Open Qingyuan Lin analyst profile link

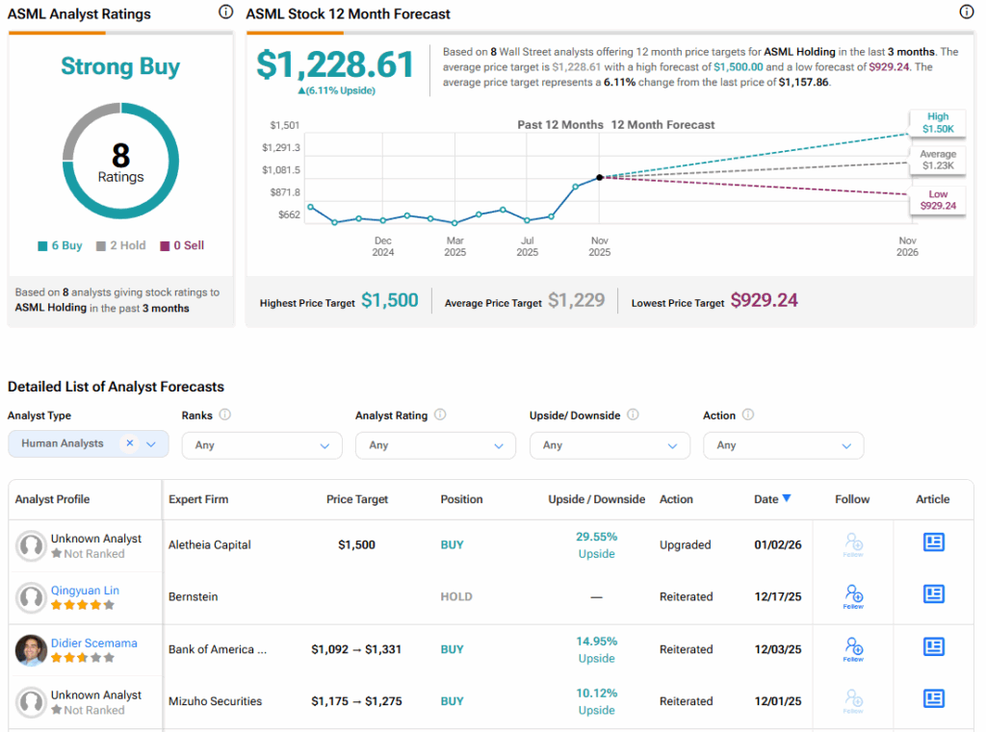85,591
